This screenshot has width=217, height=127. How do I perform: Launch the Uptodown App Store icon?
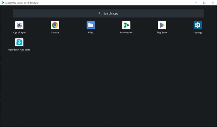point(19,42)
